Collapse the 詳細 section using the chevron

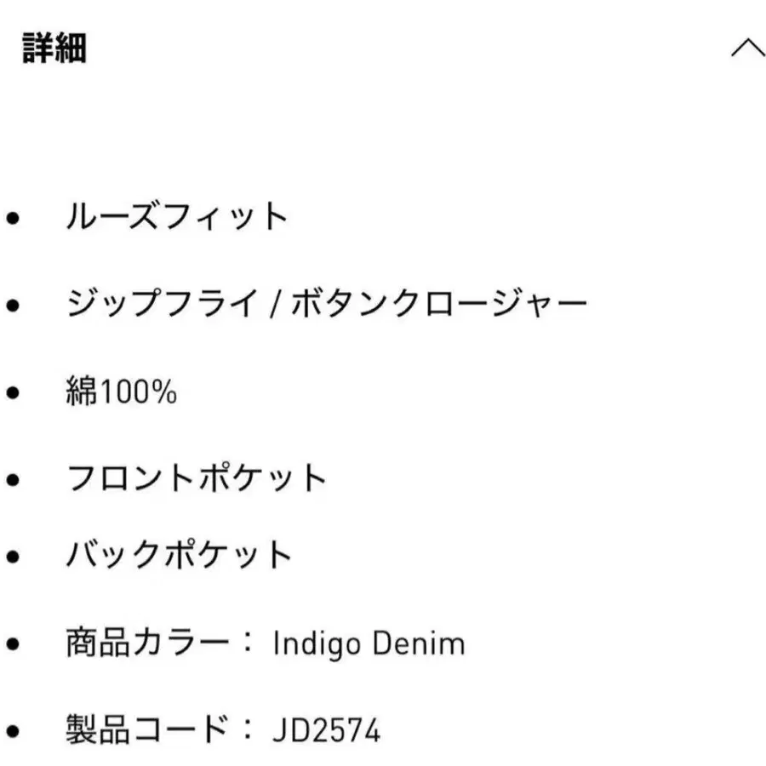tap(747, 49)
